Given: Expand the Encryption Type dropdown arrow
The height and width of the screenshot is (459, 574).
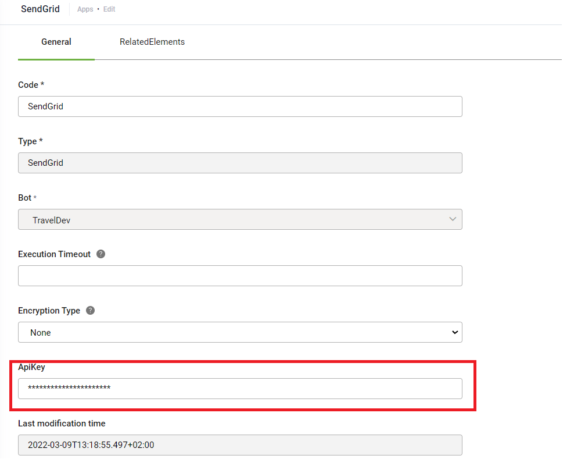Looking at the screenshot, I should (x=455, y=333).
